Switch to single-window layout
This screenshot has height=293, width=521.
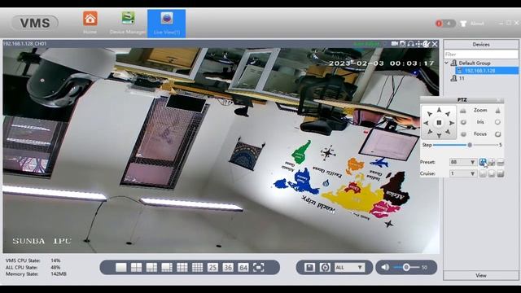pyautogui.click(x=121, y=268)
